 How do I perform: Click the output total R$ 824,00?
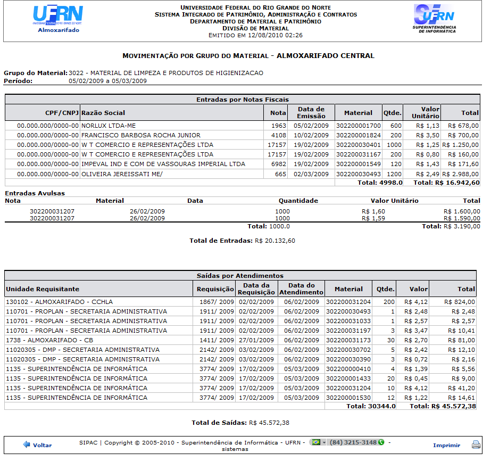[460, 302]
